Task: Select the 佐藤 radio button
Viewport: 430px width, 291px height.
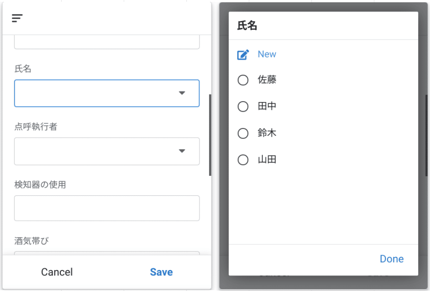Action: pos(243,80)
